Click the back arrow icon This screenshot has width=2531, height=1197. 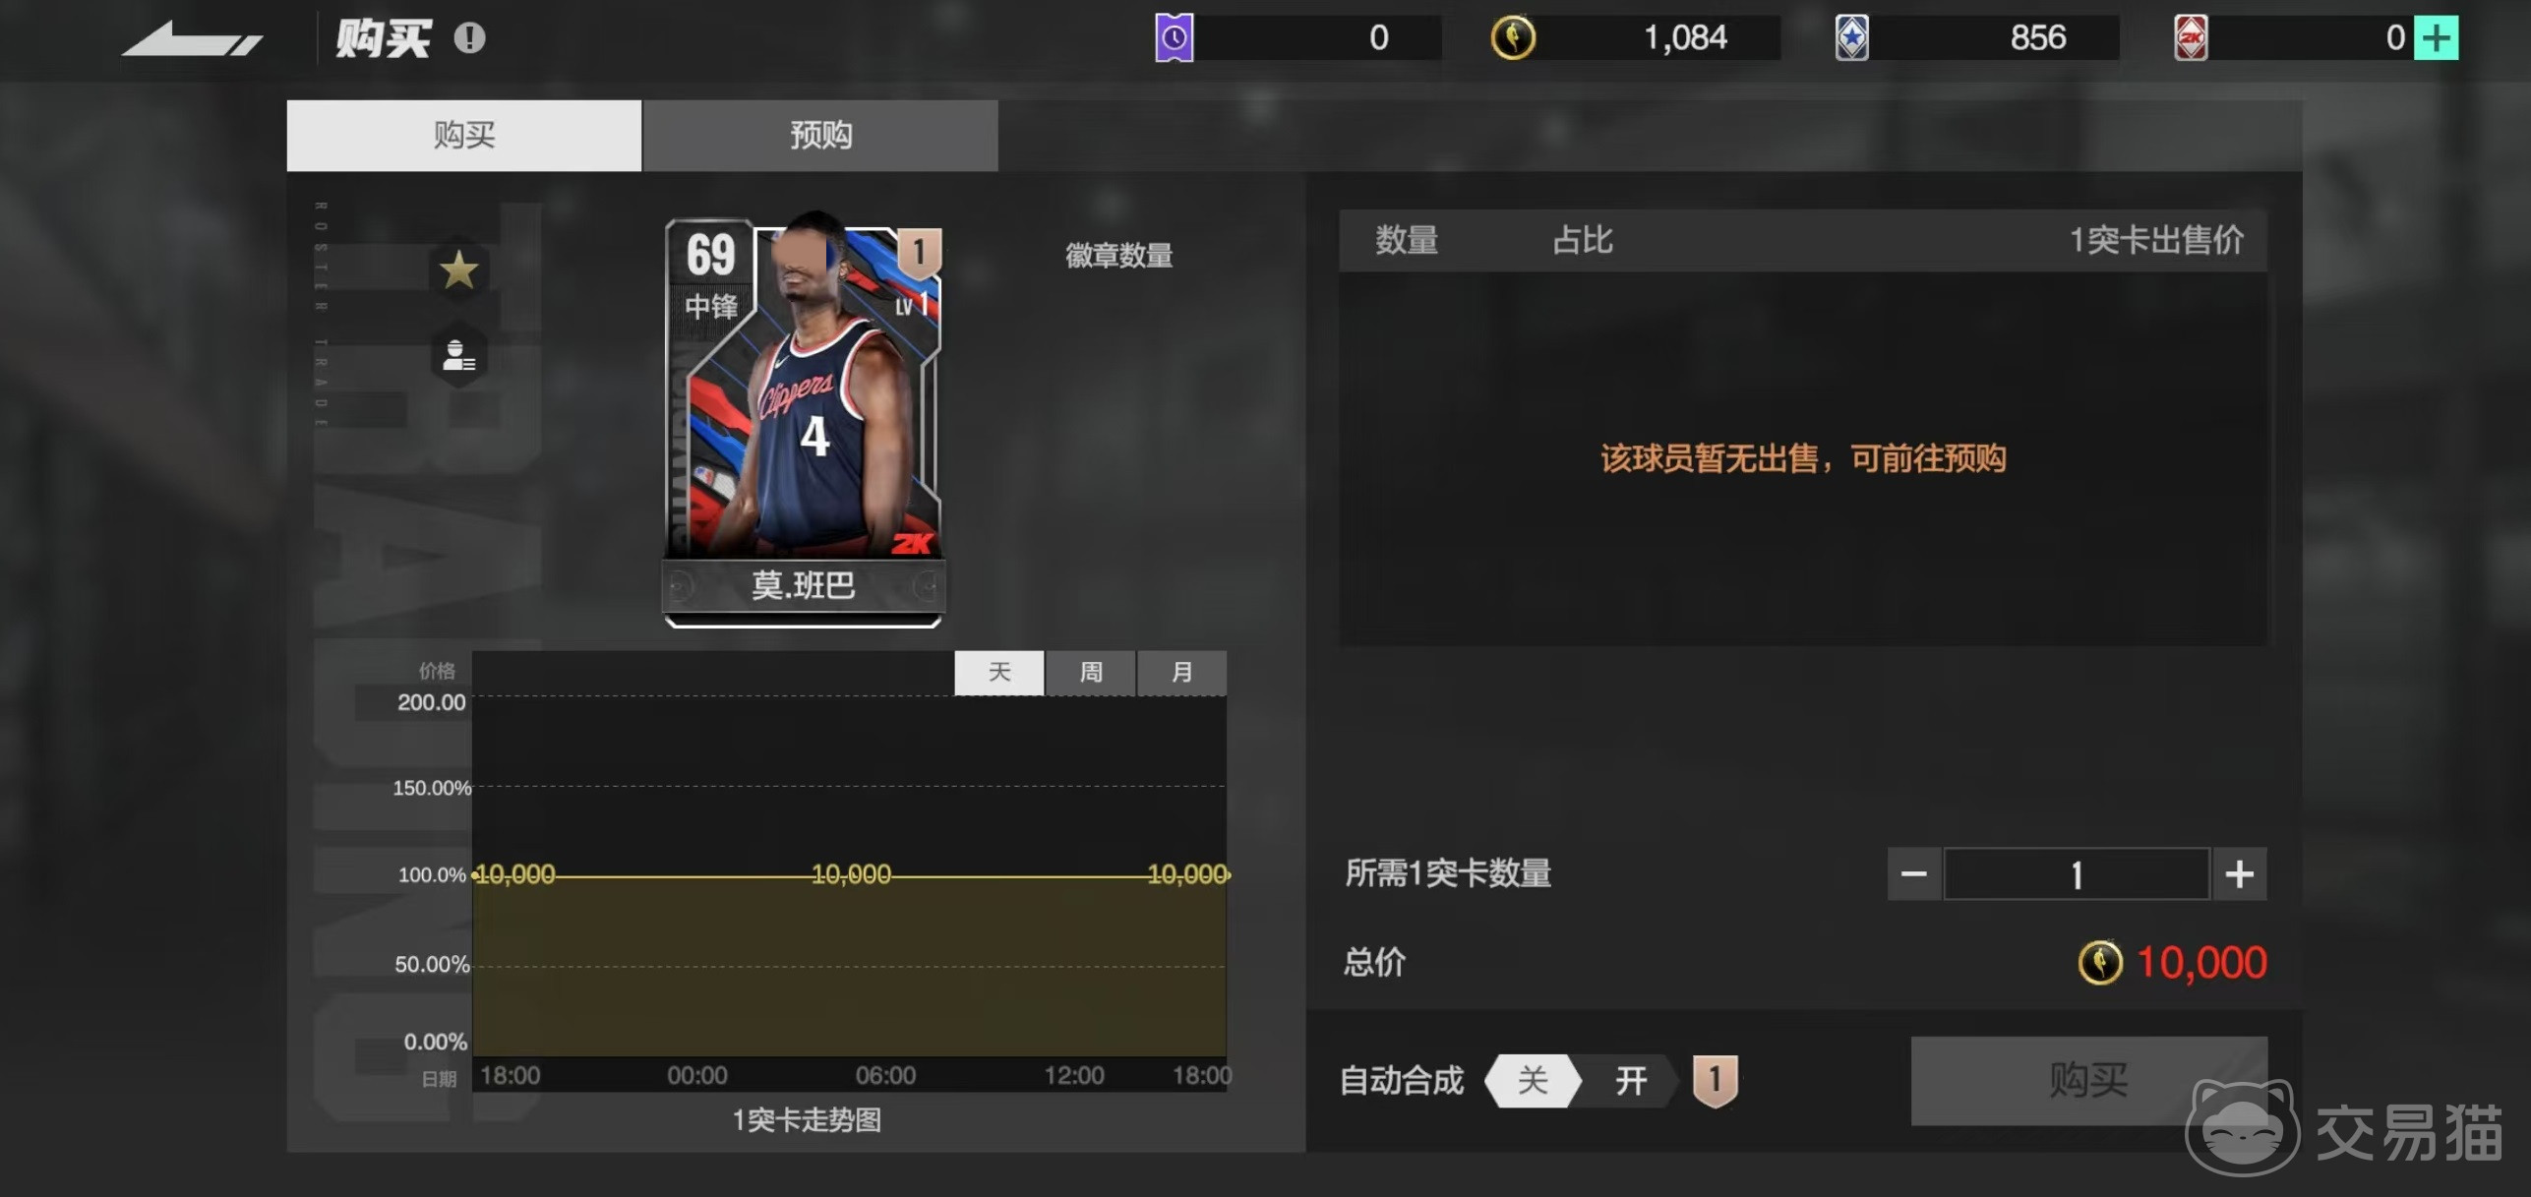click(x=192, y=39)
